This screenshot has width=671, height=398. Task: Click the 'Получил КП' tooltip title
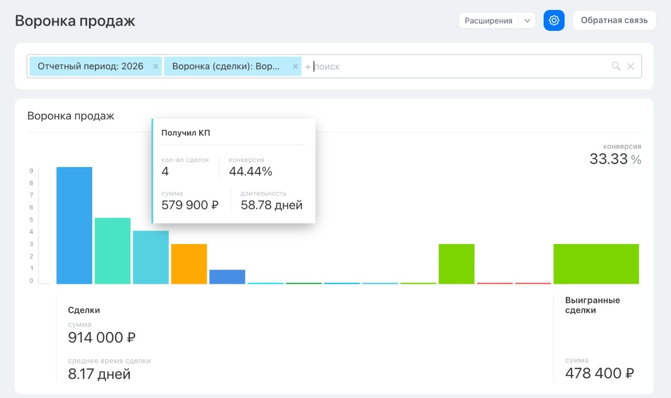tap(186, 133)
